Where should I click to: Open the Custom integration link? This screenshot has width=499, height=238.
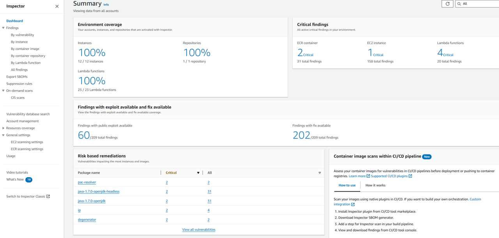475,199
